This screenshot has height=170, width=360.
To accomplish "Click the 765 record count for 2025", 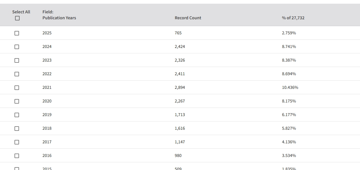I will coord(178,33).
